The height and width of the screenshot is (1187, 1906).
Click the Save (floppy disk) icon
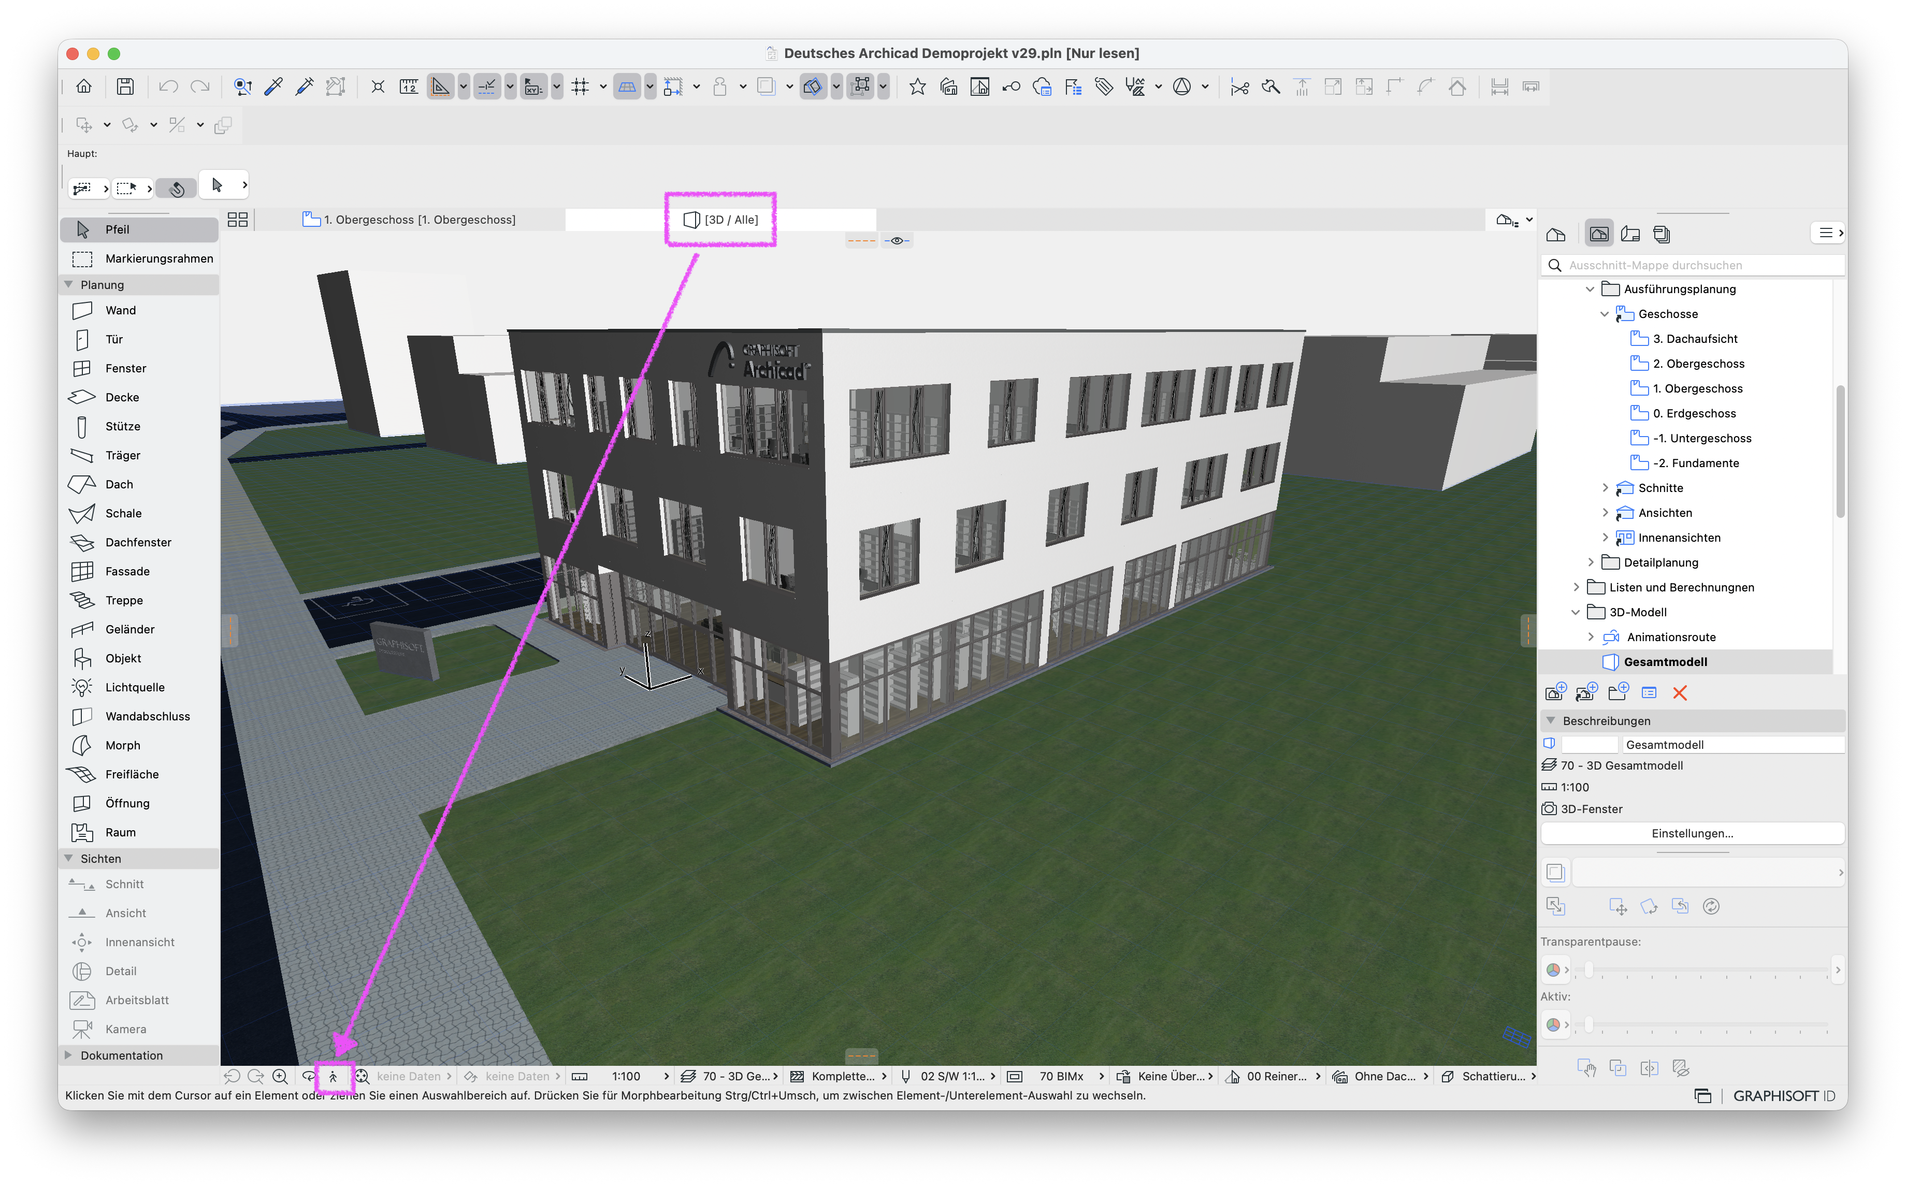click(126, 86)
